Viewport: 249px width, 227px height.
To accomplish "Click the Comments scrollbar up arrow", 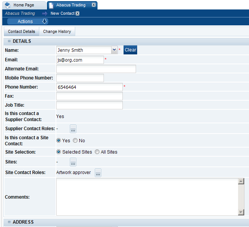I will (241, 181).
